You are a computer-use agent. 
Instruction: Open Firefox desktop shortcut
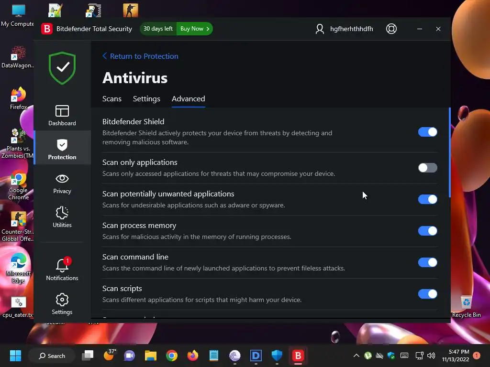point(18,98)
